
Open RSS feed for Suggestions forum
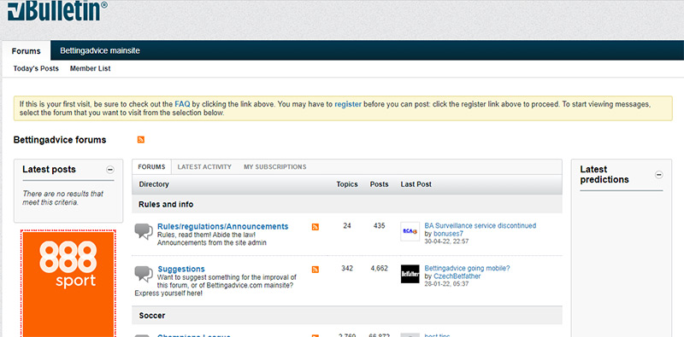pyautogui.click(x=315, y=270)
